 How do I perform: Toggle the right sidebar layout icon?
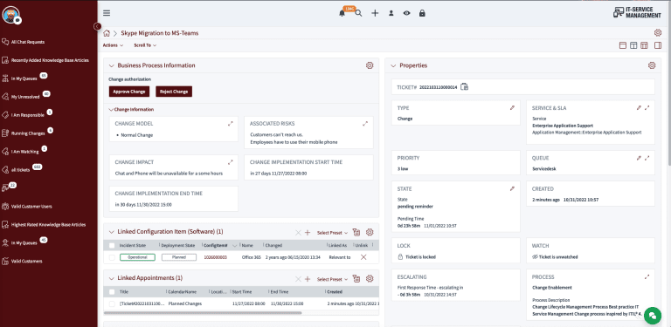(658, 45)
